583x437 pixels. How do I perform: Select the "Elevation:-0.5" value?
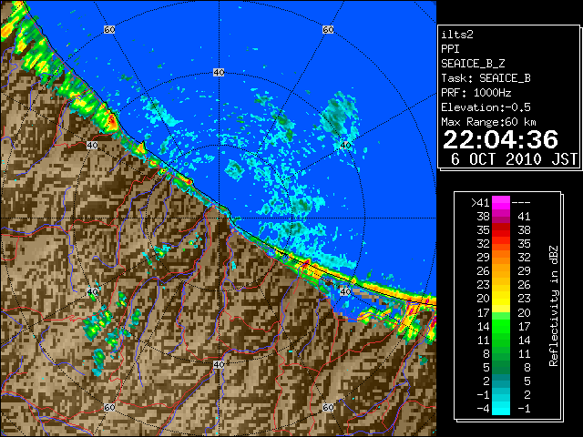click(486, 107)
